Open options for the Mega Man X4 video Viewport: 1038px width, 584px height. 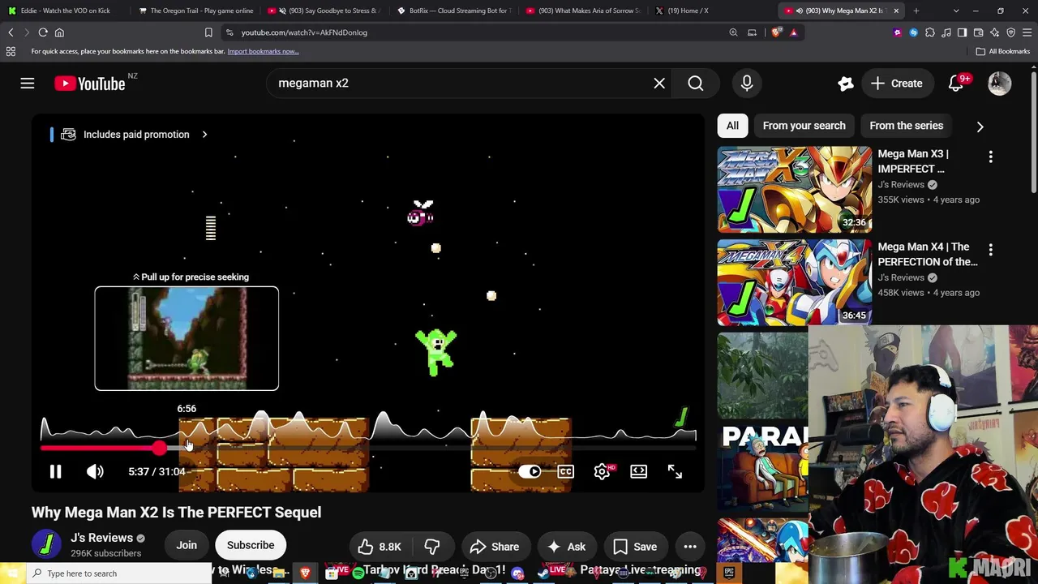[990, 250]
